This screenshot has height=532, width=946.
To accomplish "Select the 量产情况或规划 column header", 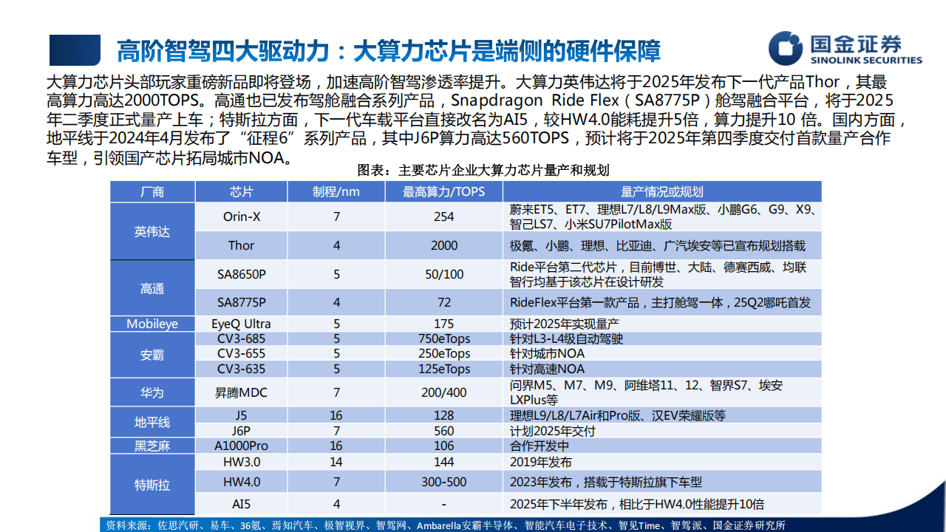I will coord(662,192).
